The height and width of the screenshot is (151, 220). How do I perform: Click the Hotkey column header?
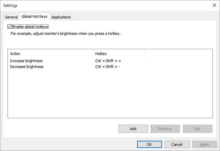(x=119, y=54)
